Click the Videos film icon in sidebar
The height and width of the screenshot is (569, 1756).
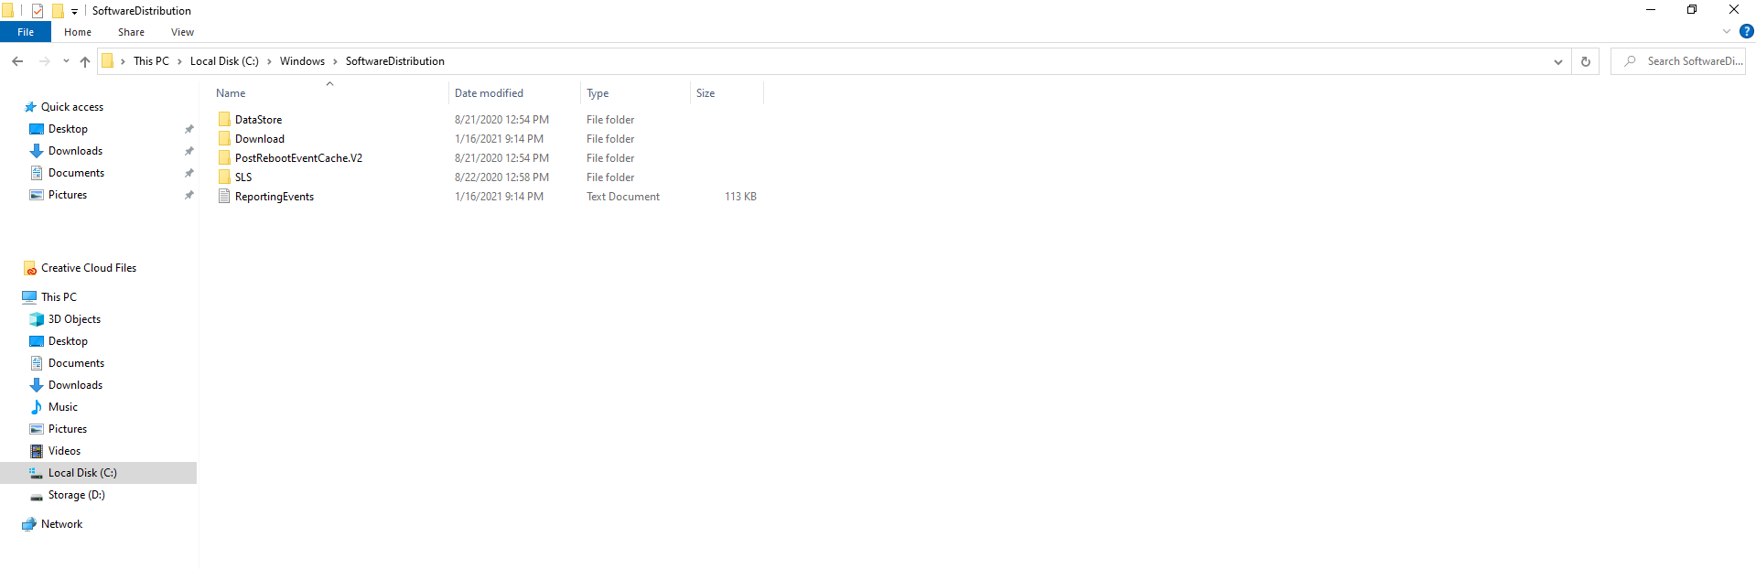37,451
